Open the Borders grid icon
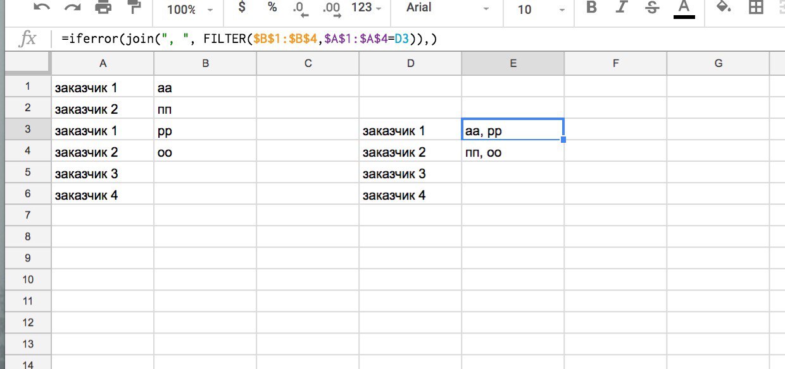Viewport: 785px width, 369px height. coord(755,8)
